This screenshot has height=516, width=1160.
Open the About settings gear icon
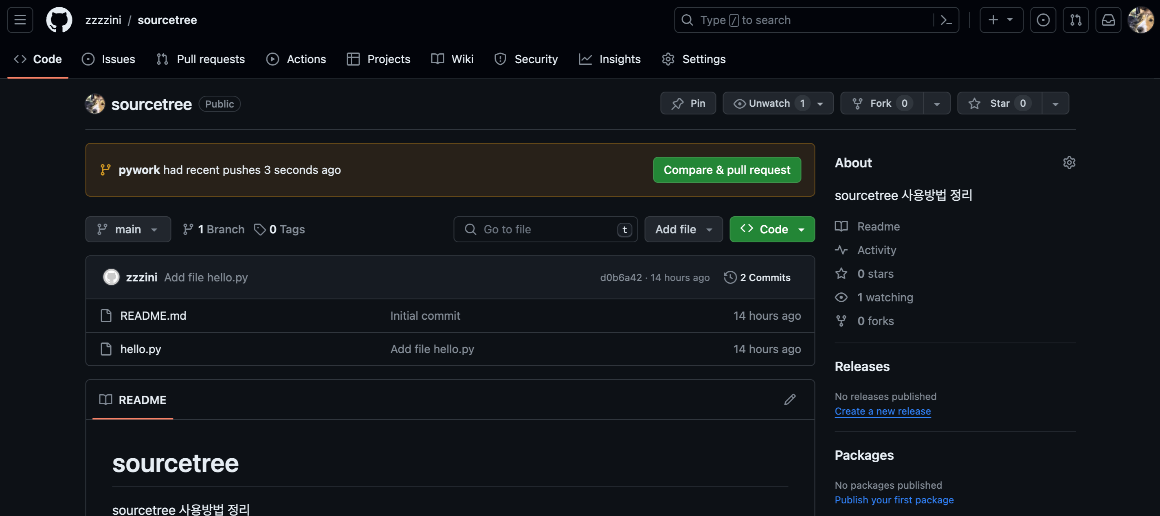pyautogui.click(x=1069, y=162)
